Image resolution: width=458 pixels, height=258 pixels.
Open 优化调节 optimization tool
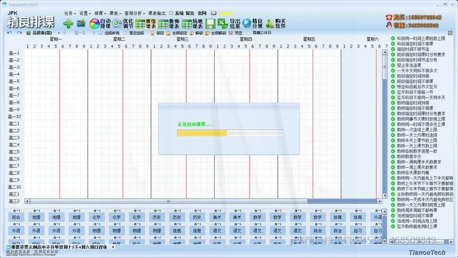click(123, 24)
